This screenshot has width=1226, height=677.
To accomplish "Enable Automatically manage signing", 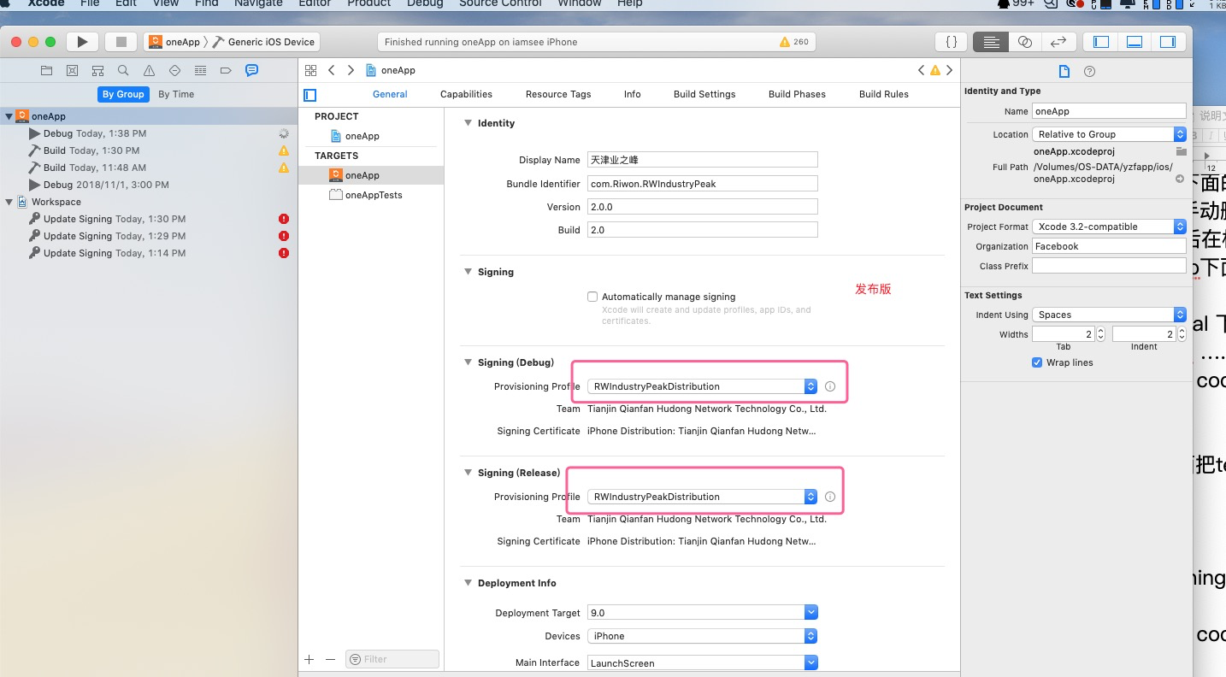I will (592, 296).
